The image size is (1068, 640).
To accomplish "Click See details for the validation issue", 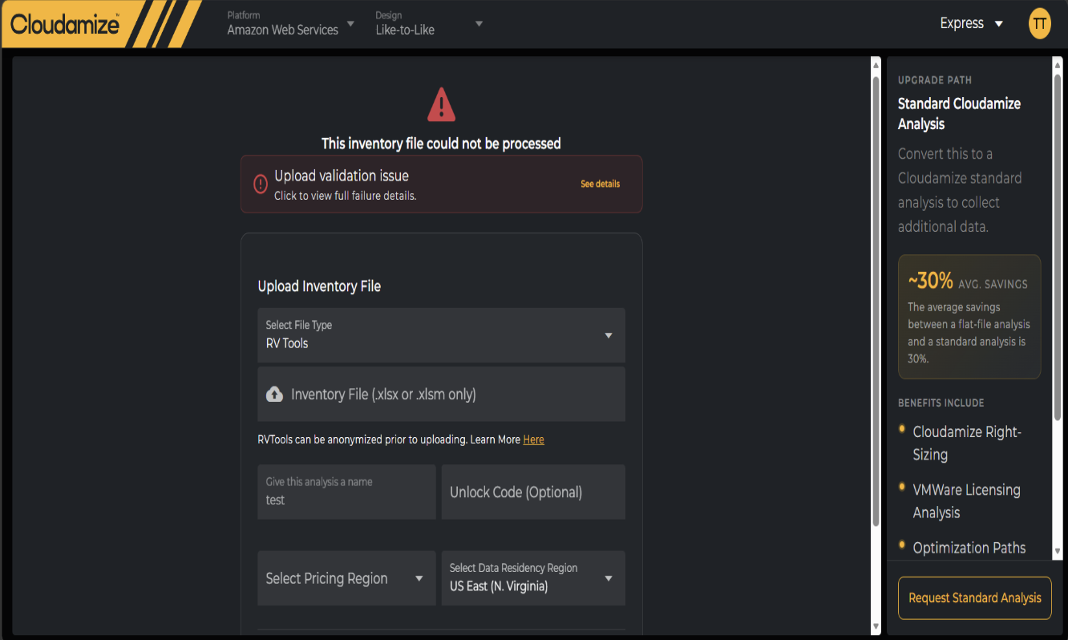I will click(600, 184).
